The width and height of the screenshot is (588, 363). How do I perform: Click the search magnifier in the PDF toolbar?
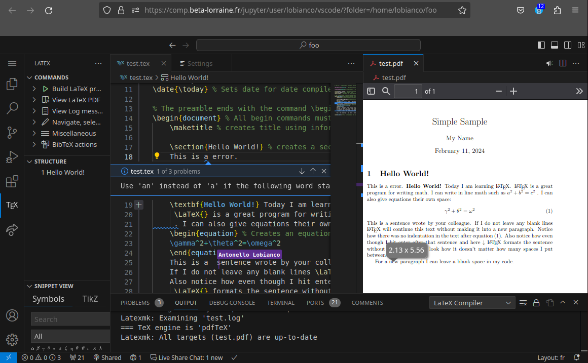[x=385, y=91]
